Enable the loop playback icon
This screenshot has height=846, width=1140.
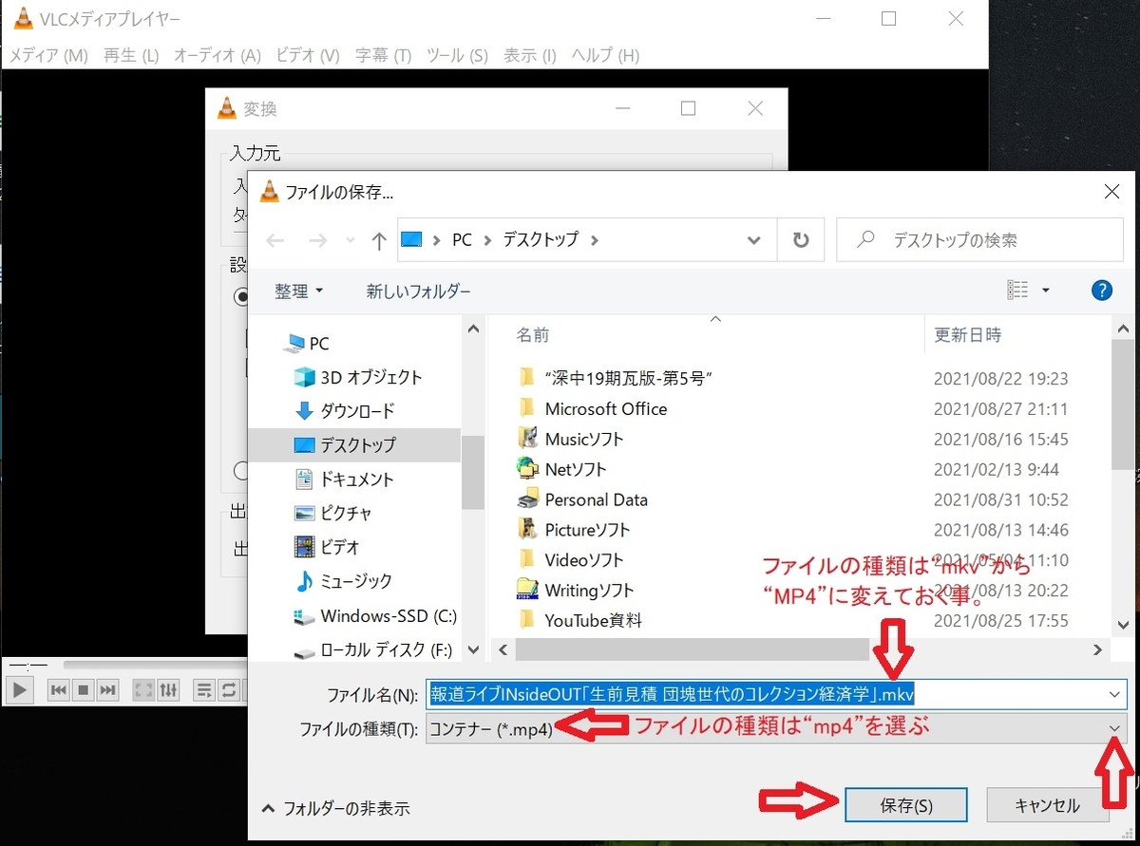coord(229,689)
